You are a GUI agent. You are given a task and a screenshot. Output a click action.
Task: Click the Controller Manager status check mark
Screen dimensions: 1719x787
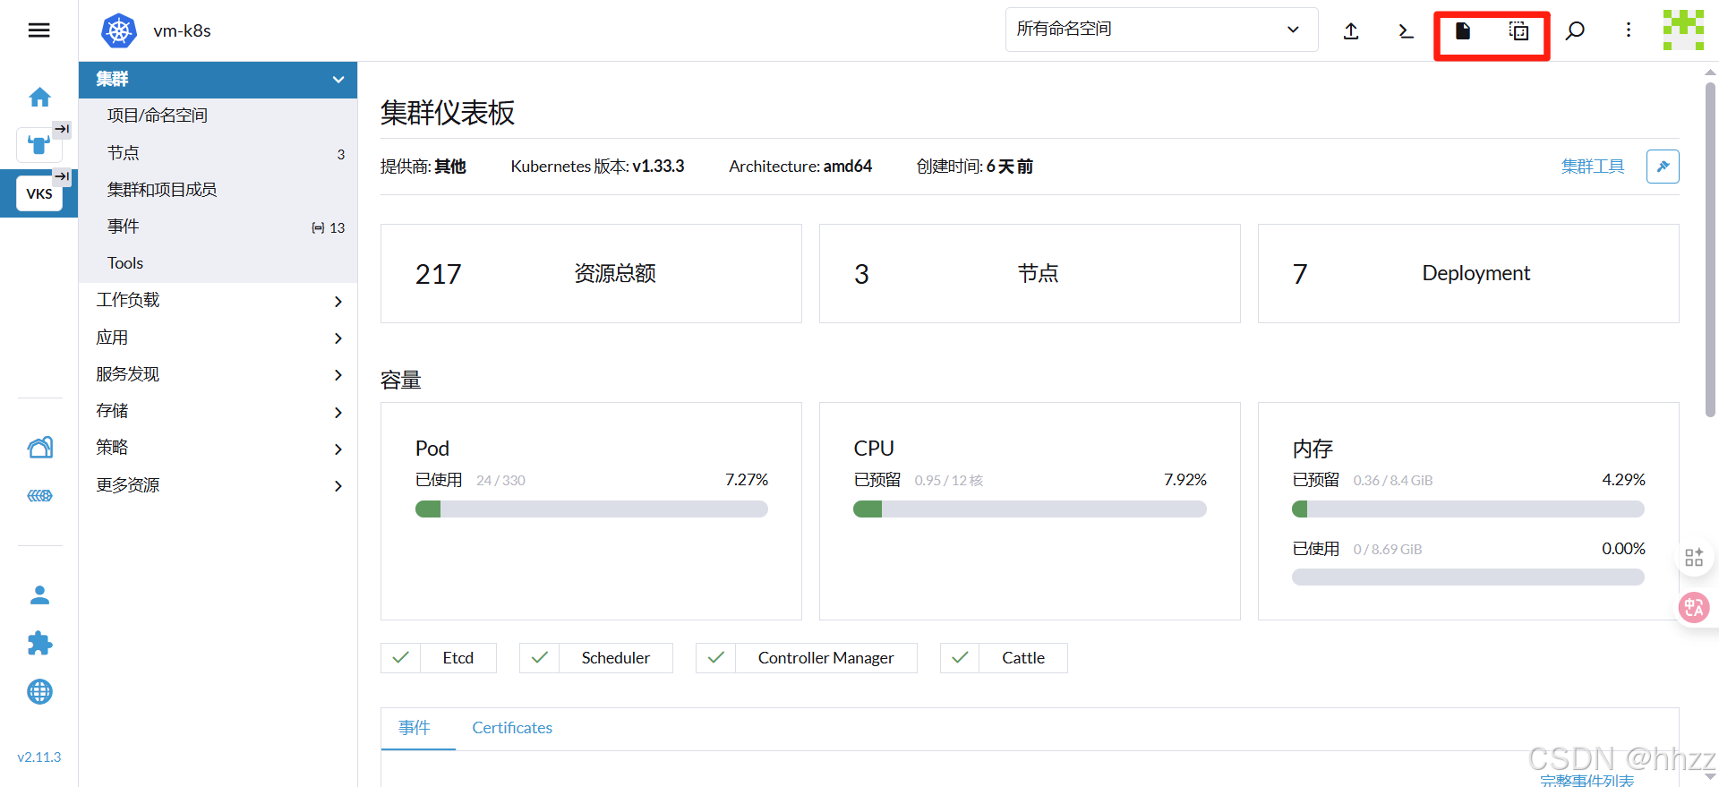click(x=716, y=658)
